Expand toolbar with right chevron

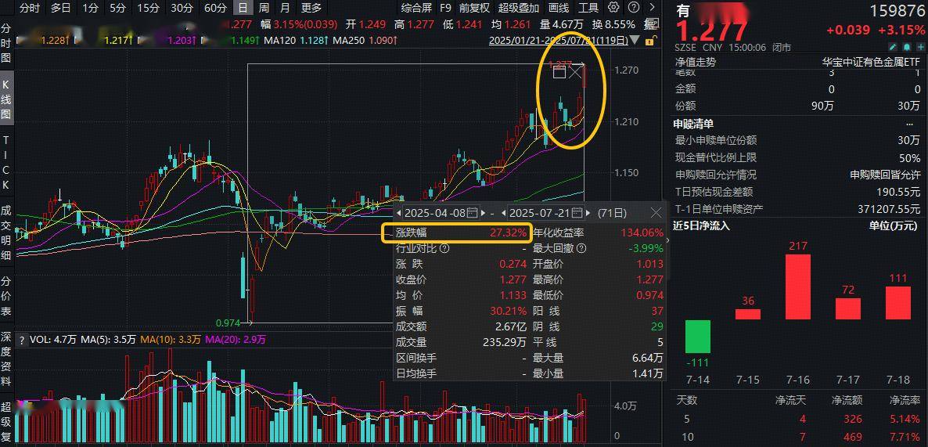pos(653,8)
